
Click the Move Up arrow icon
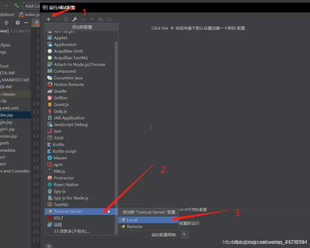coord(83,19)
